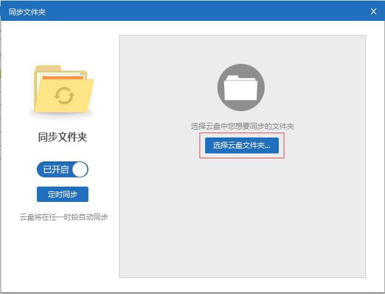Click the circular sync arrows emblem on folder
Image resolution: width=385 pixels, height=294 pixels.
tap(64, 96)
